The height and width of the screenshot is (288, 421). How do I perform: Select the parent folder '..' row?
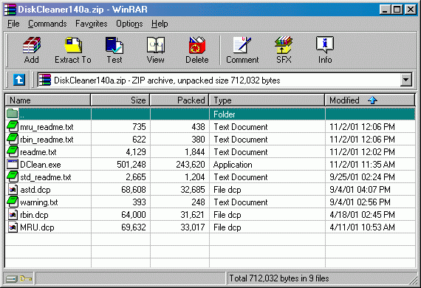pyautogui.click(x=210, y=114)
